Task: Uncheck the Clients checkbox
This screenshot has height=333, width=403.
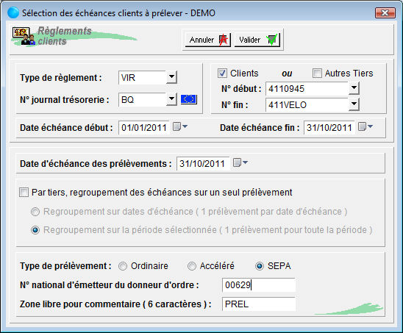Action: 222,74
